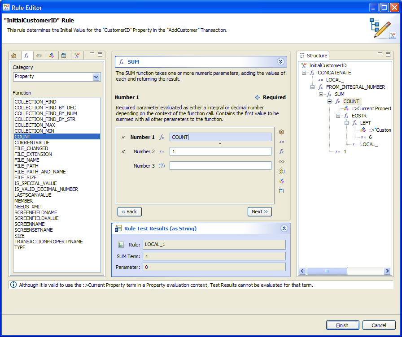Viewport: 402px width, 337px height.
Task: Click the gear icon in the parameter sidebar
Action: (281, 132)
